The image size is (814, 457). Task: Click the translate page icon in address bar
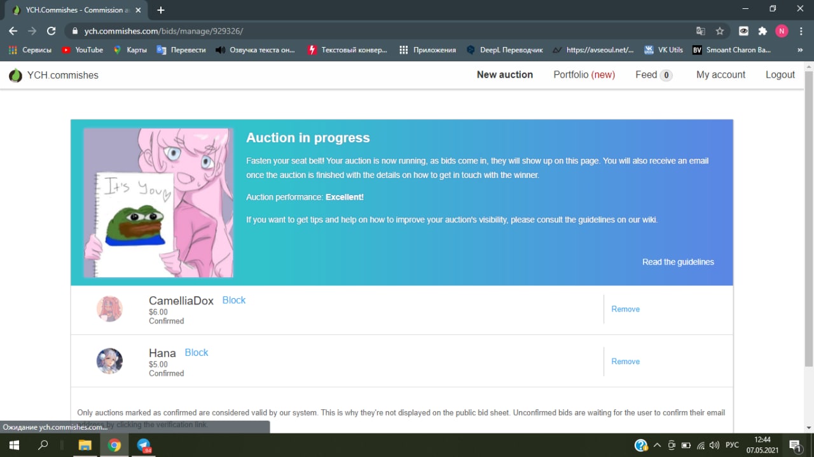tap(701, 31)
